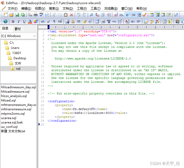Click the font color A icon
Screen dimensions: 184x168
pyautogui.click(x=30, y=21)
